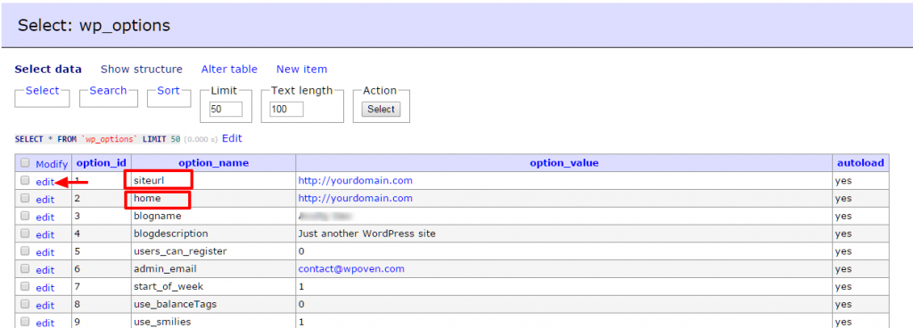Screen dimensions: 913x328
Task: Check the box for the start_of_week row
Action: pyautogui.click(x=24, y=287)
